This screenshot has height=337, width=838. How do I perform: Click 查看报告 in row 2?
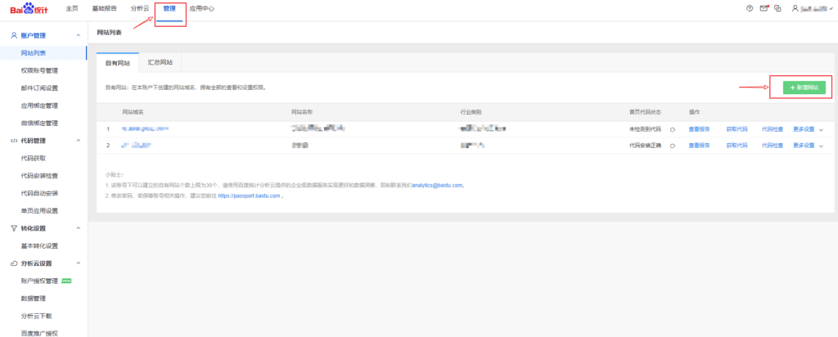[x=699, y=146]
